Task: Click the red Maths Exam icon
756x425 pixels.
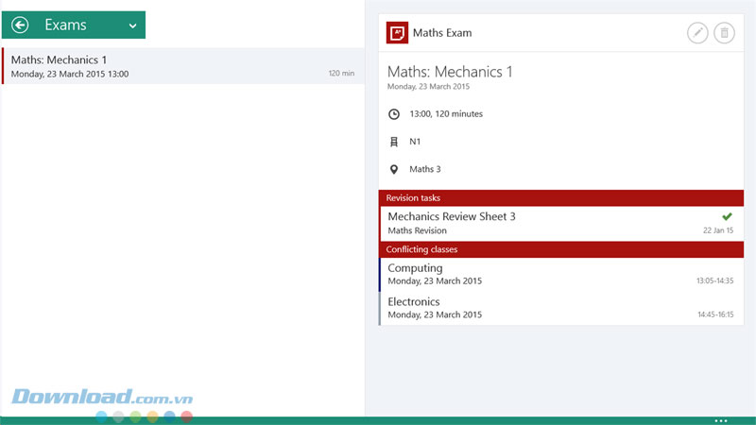Action: point(397,33)
